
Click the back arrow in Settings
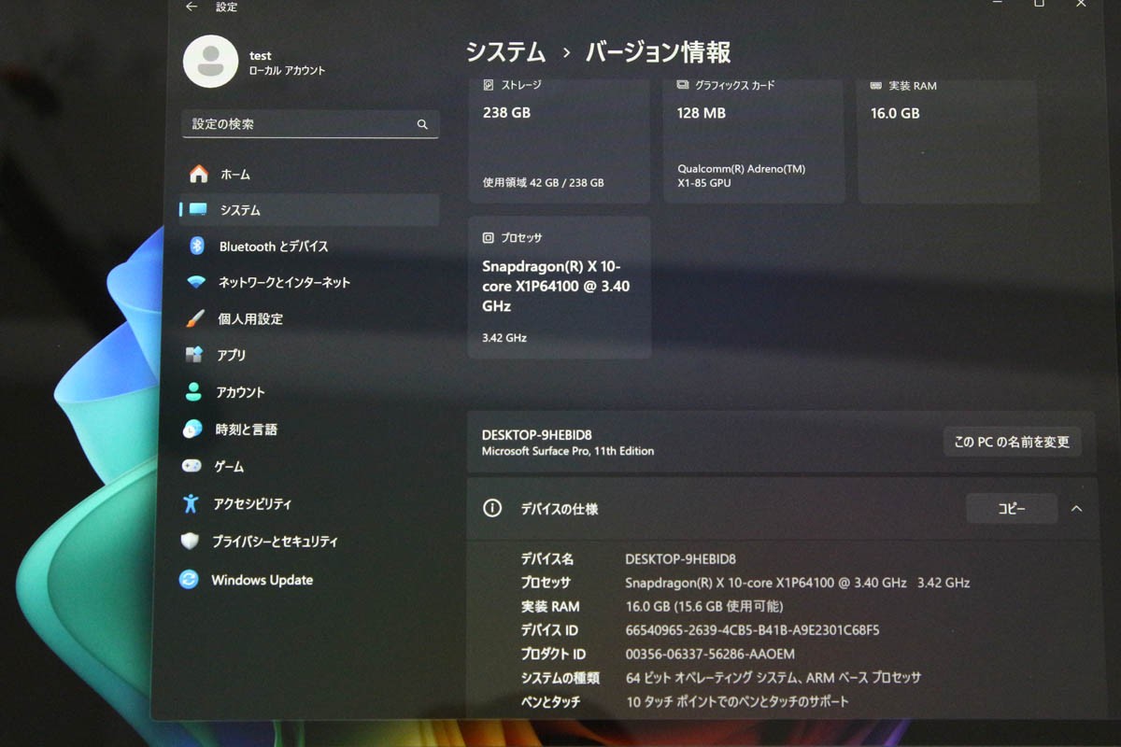(191, 7)
